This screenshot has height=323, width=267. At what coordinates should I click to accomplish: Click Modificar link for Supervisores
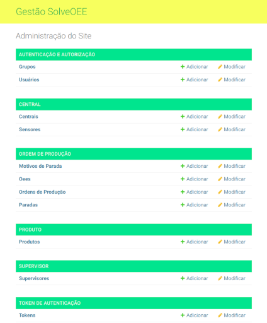click(234, 278)
